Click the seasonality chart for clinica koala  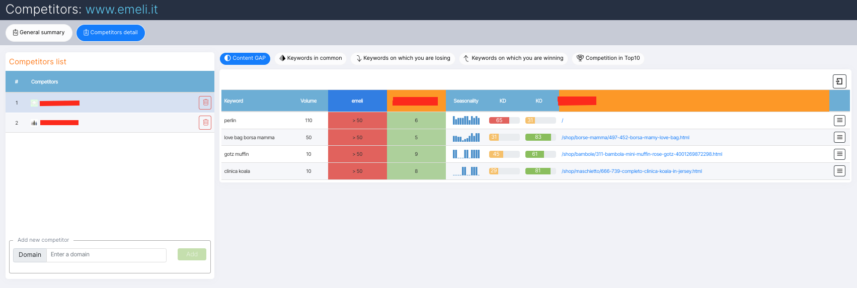tap(466, 171)
